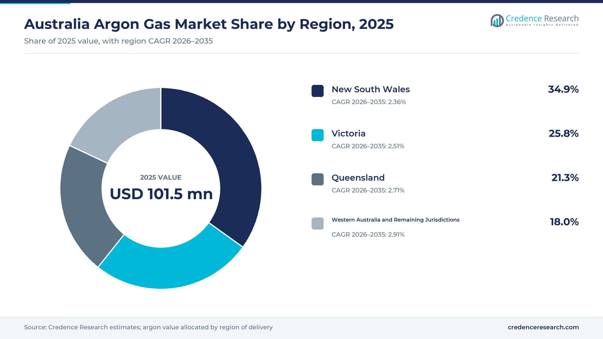Click the 'USD 101.5 mn' center value
Screen dimensions: 603x339
[x=161, y=194]
